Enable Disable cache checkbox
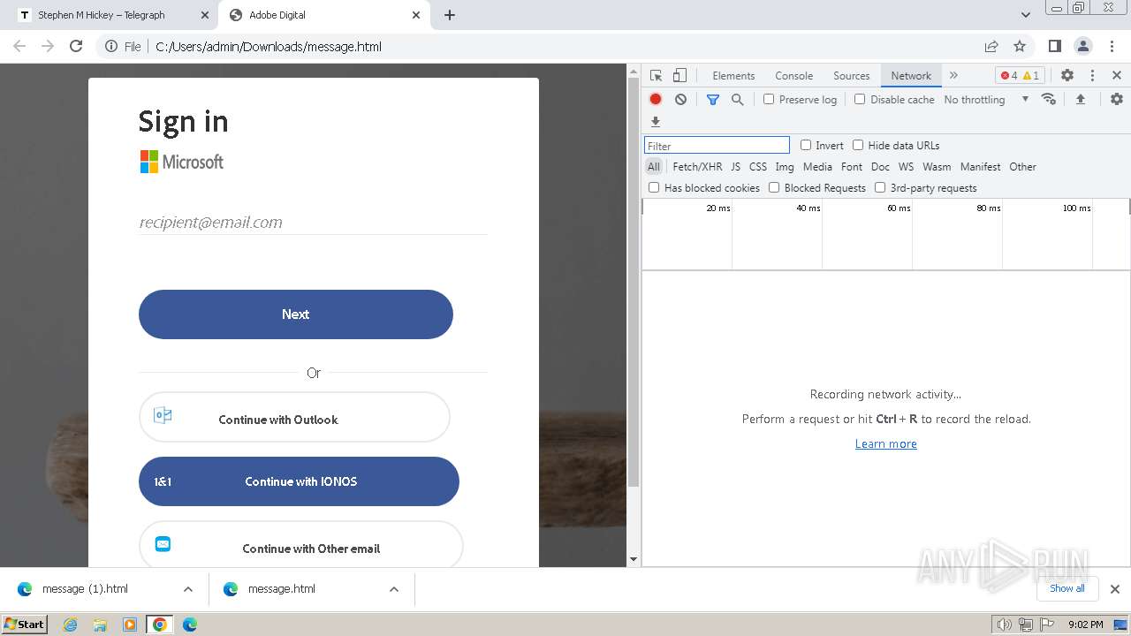 860,99
